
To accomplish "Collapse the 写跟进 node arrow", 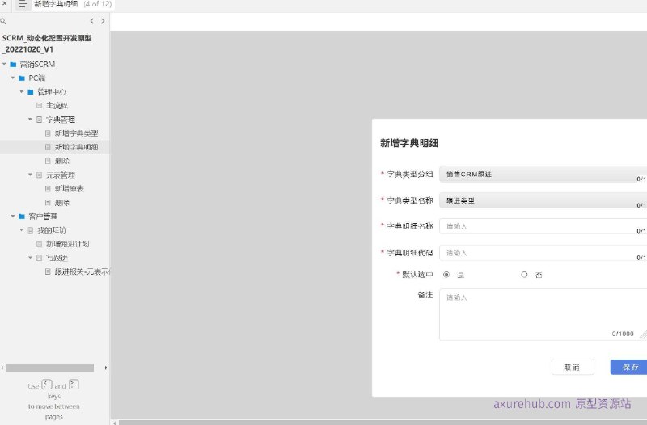I will 30,258.
